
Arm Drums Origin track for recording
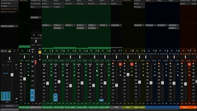point(22,51)
